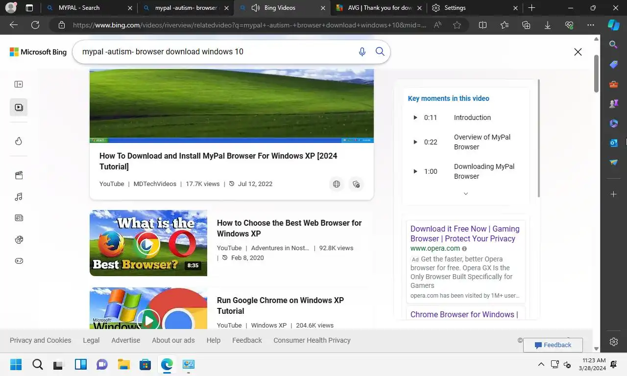Add this page to favorites star
This screenshot has height=376, width=627.
click(457, 25)
